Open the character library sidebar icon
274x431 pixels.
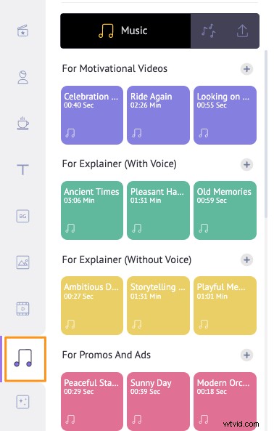[22, 77]
